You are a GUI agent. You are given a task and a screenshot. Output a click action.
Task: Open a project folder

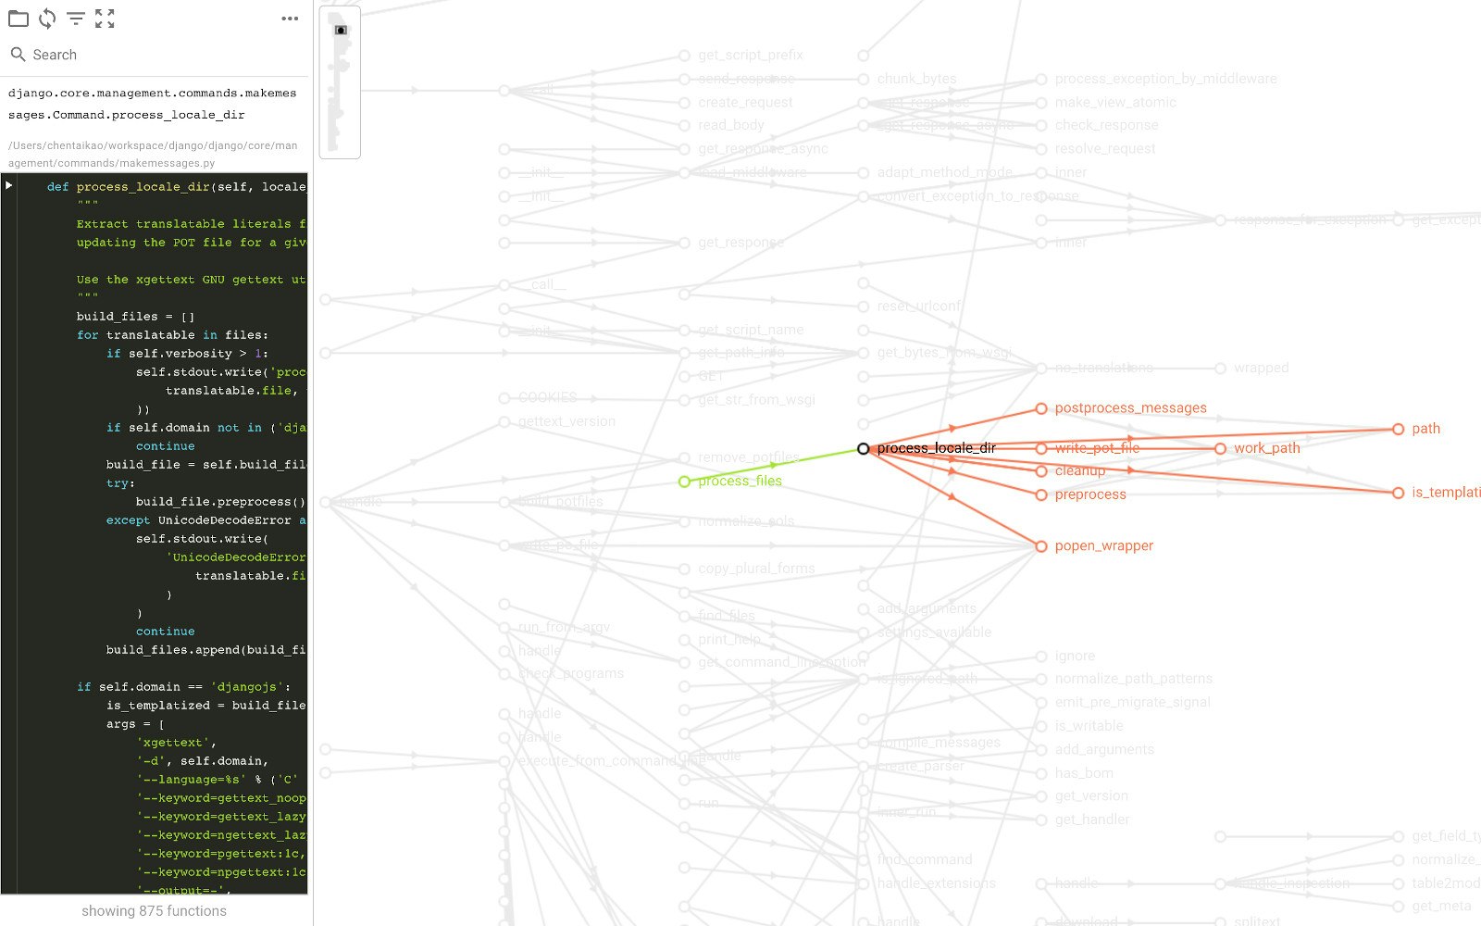19,18
